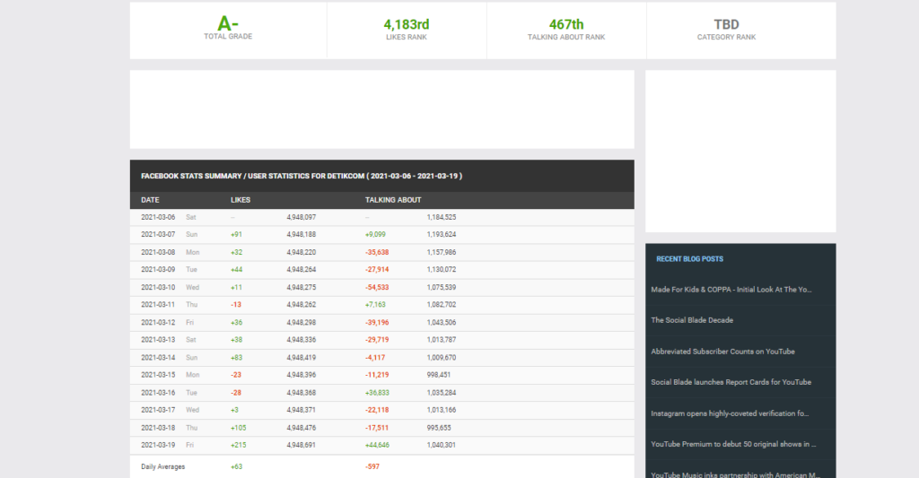Screen dimensions: 919x478
Task: Select the 2021-03-17 date cell
Action: [158, 410]
